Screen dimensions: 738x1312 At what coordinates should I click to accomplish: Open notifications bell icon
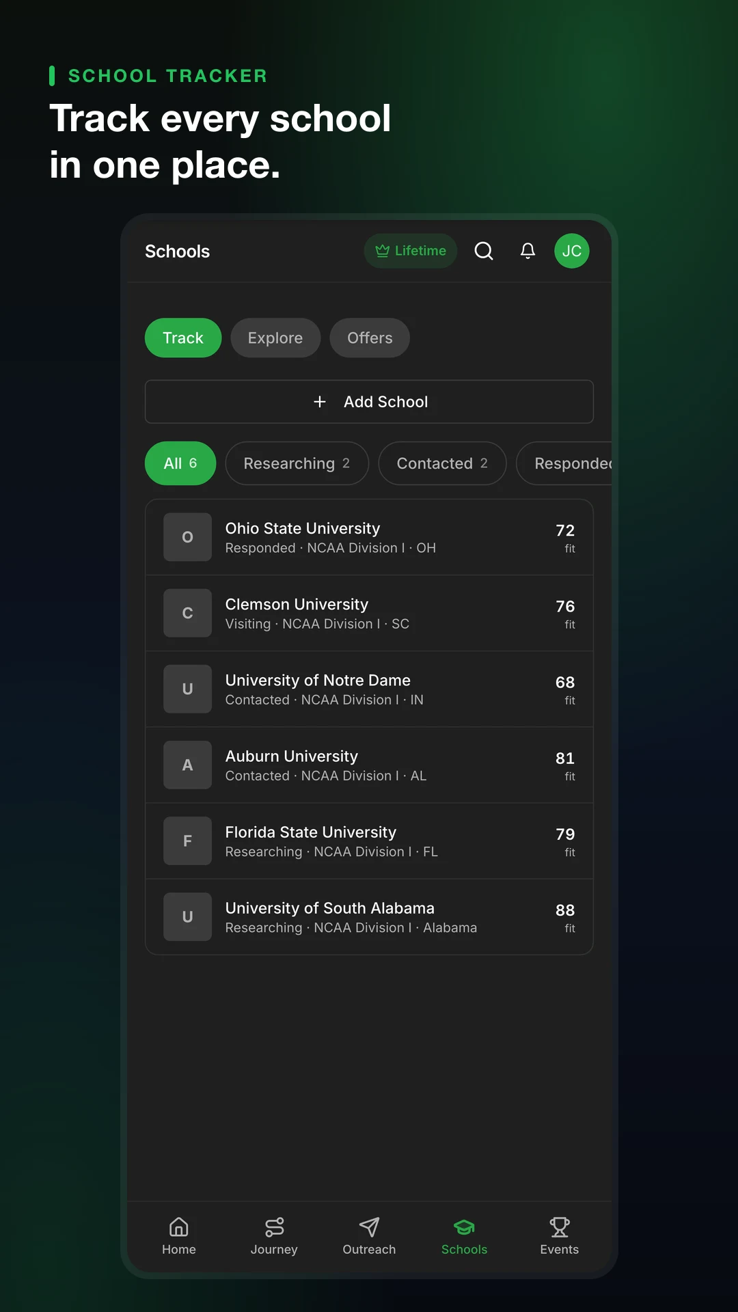click(528, 251)
